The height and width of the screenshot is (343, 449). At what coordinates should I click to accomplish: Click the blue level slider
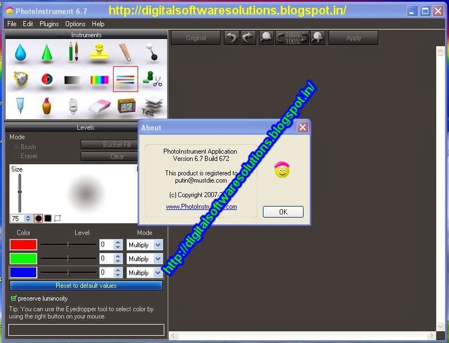click(x=69, y=273)
